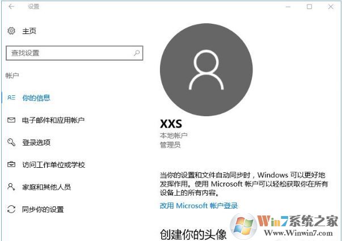Open 主页 settings home
This screenshot has height=241, width=342.
[29, 31]
